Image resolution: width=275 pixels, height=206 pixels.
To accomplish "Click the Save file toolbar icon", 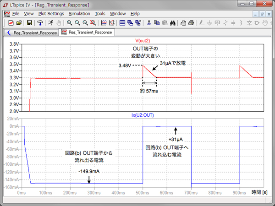I will (29, 22).
